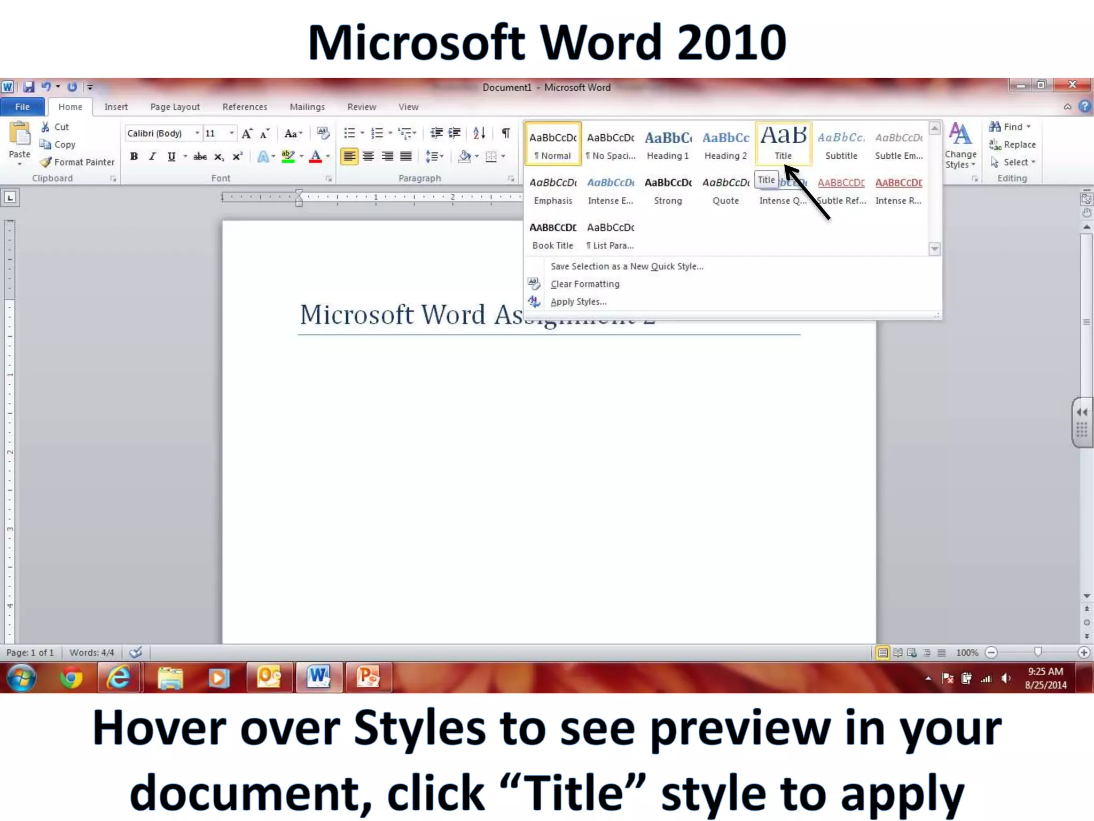The width and height of the screenshot is (1094, 821).
Task: Click the tab selector L icon beside ruler
Action: point(10,198)
